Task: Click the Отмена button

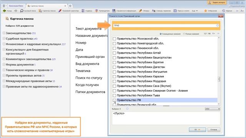Action: [214, 130]
